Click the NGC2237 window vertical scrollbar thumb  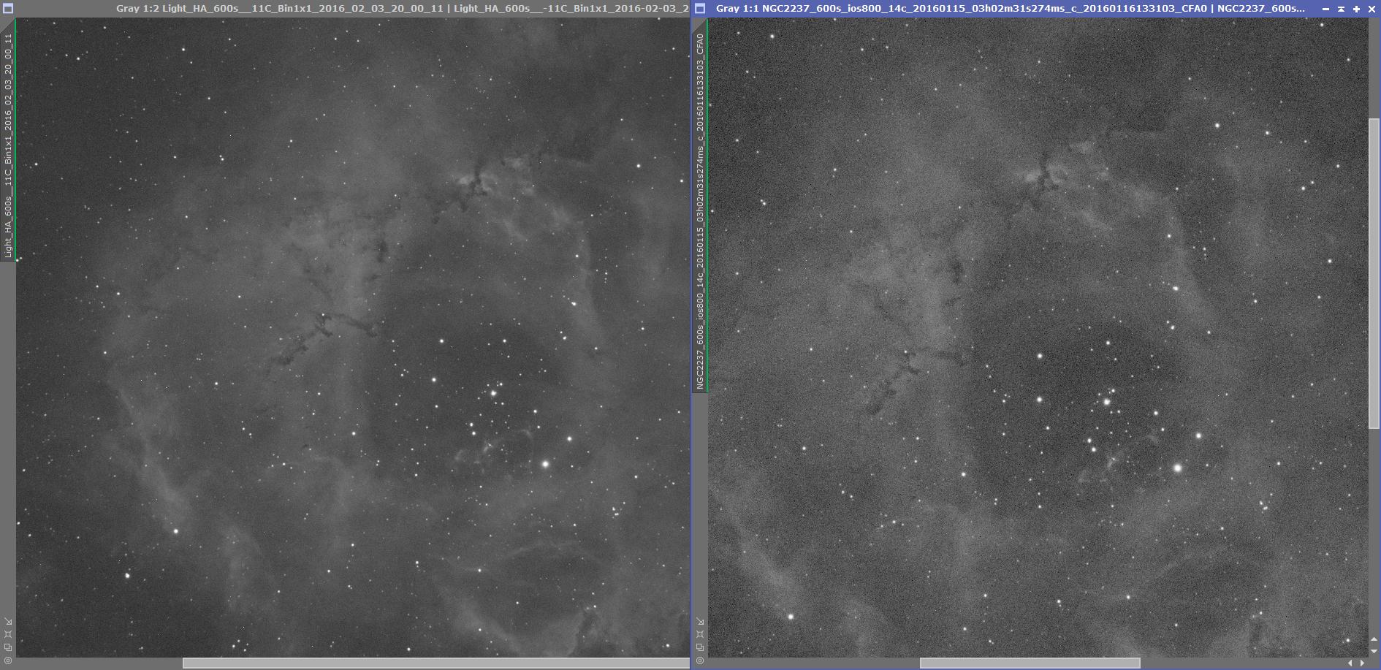coord(1374,273)
